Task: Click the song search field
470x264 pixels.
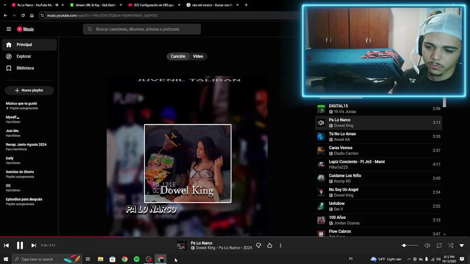Action: coord(142,29)
